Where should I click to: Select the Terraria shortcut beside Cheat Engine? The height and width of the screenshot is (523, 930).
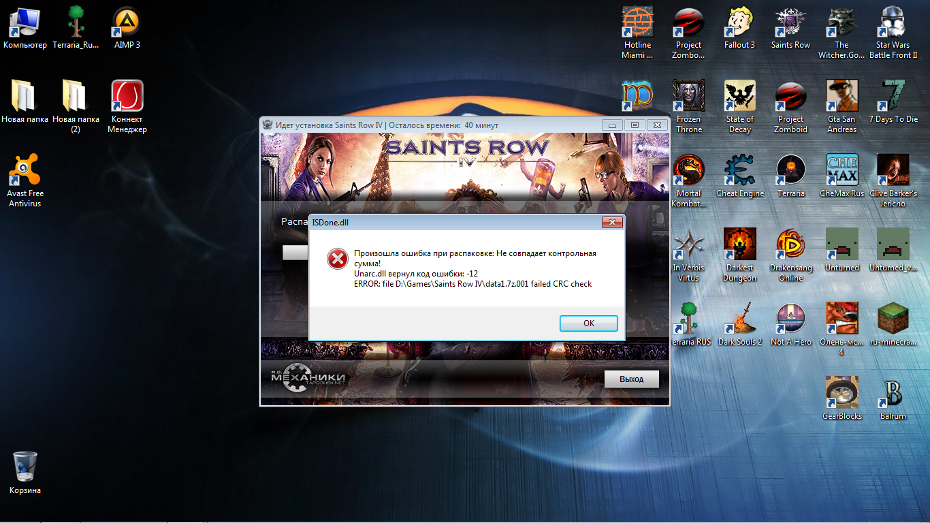(x=790, y=176)
